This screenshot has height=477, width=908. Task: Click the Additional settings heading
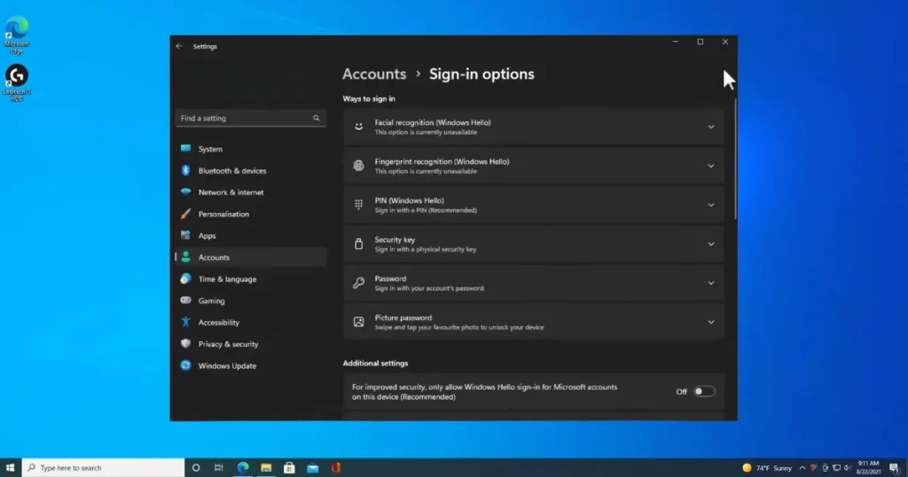coord(375,364)
